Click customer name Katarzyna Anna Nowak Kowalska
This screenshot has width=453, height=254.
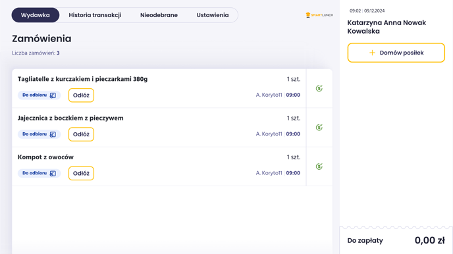(386, 27)
